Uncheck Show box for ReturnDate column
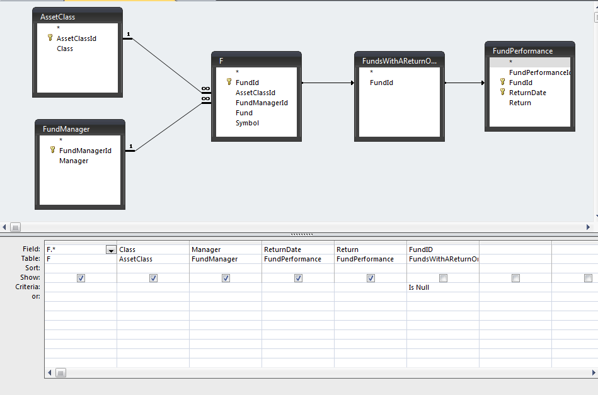The height and width of the screenshot is (395, 598). coord(298,278)
